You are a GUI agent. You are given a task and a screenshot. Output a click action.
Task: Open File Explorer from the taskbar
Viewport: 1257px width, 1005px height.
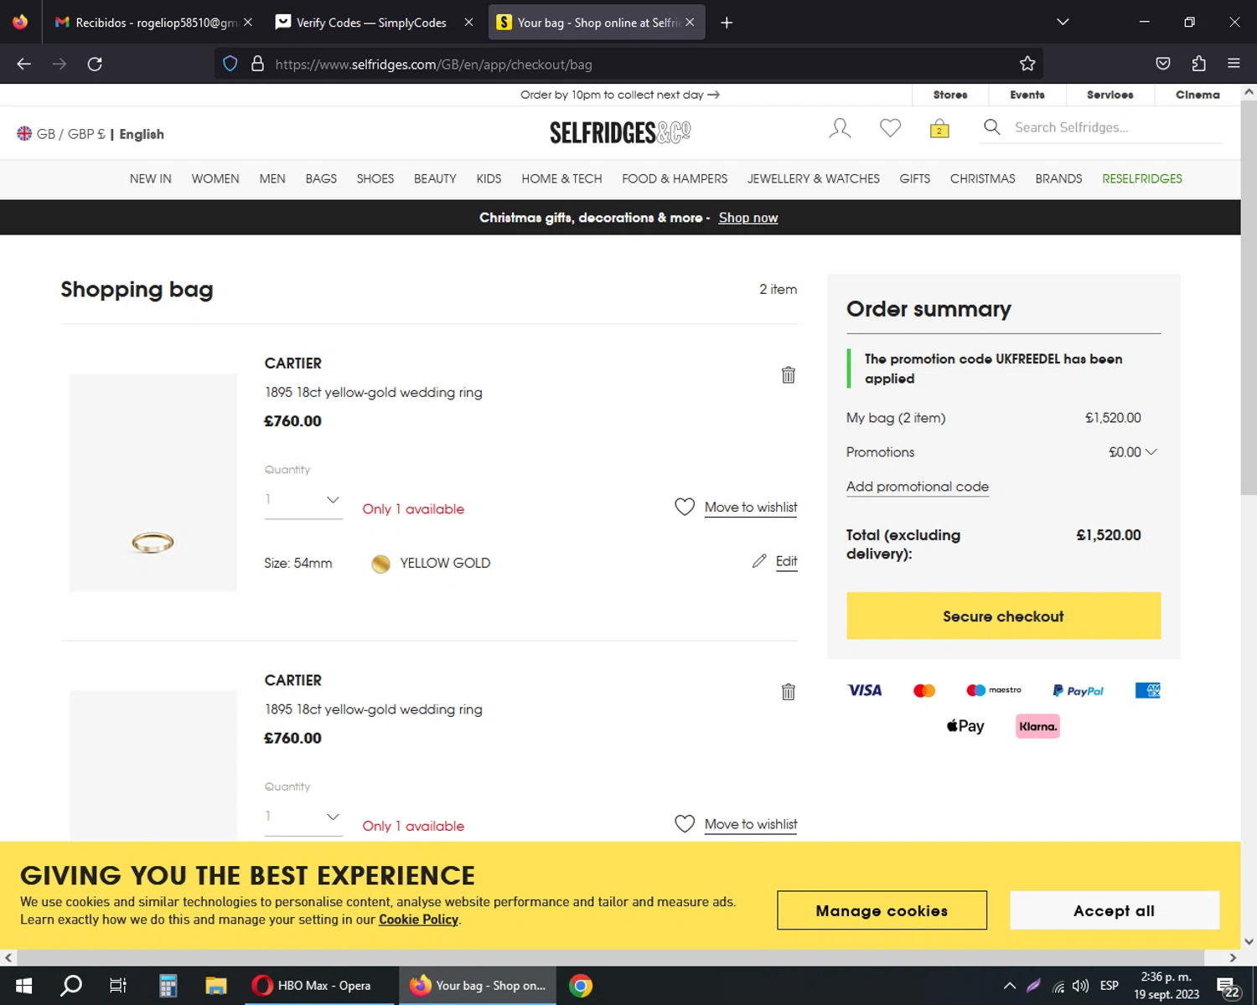click(x=216, y=986)
